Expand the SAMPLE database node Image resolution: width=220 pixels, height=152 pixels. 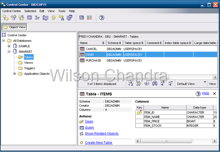point(9,46)
